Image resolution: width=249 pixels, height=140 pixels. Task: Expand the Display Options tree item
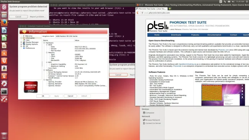tap(21, 44)
